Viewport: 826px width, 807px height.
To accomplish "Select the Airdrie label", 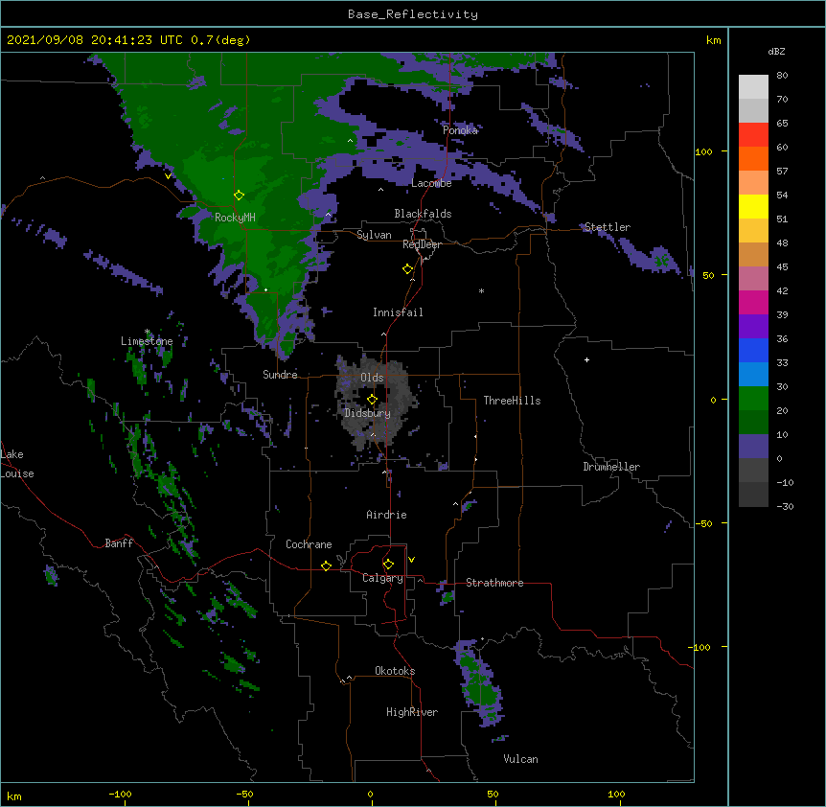I will click(387, 515).
